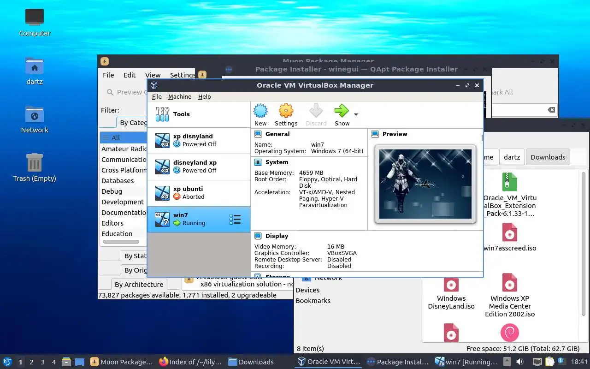Open dartz home folder desktop icon
The image size is (590, 369).
click(35, 66)
